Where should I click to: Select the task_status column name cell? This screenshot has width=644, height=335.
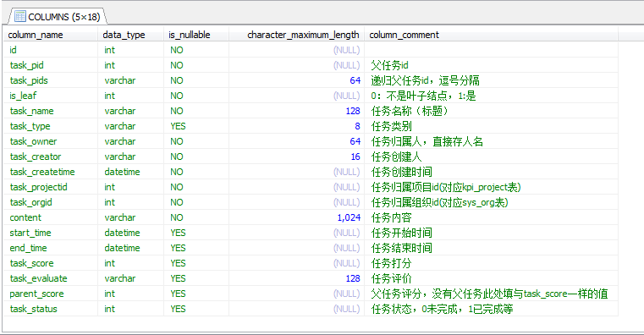(51, 309)
